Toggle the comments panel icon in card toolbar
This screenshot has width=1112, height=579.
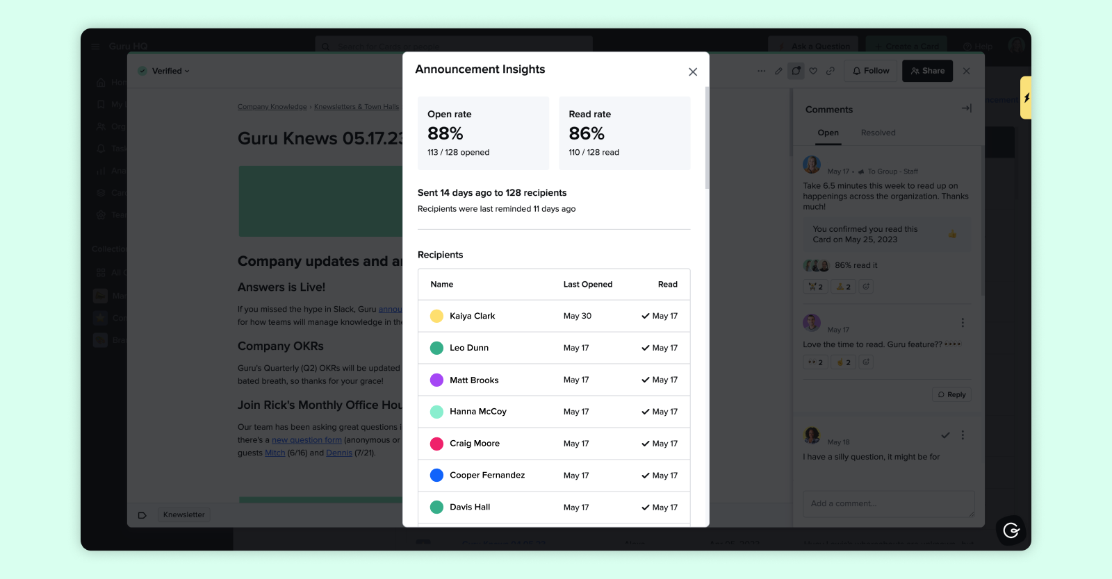coord(796,71)
